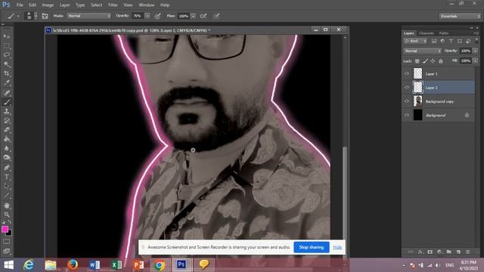Select the Paint Bucket tool
This screenshot has height=272, width=484.
[7, 139]
